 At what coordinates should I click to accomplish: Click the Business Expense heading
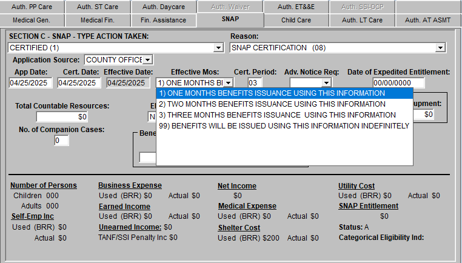pyautogui.click(x=130, y=185)
